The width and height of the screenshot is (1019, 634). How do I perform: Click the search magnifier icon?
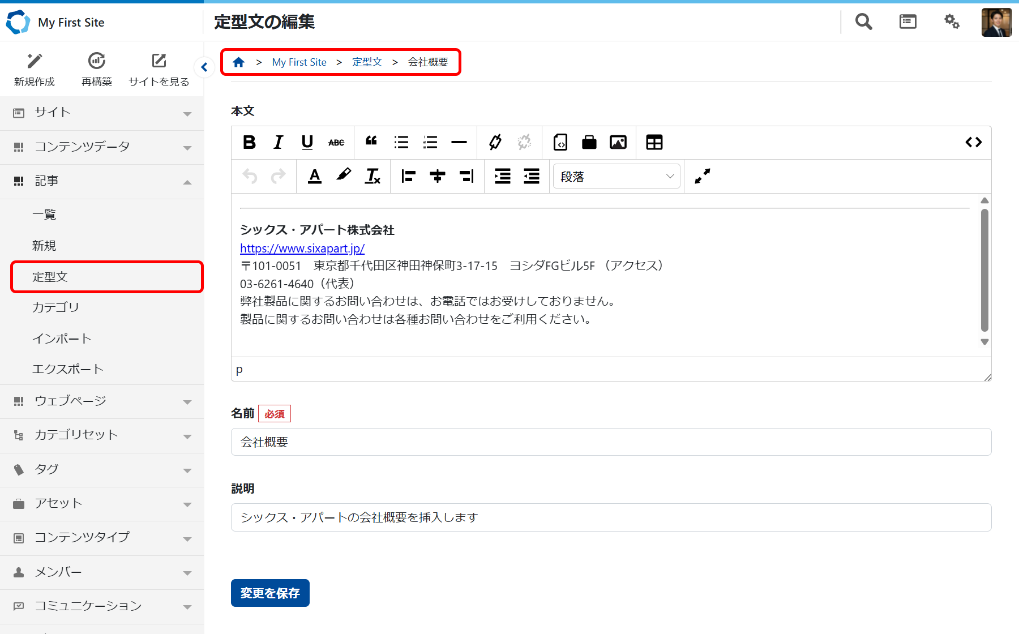863,22
